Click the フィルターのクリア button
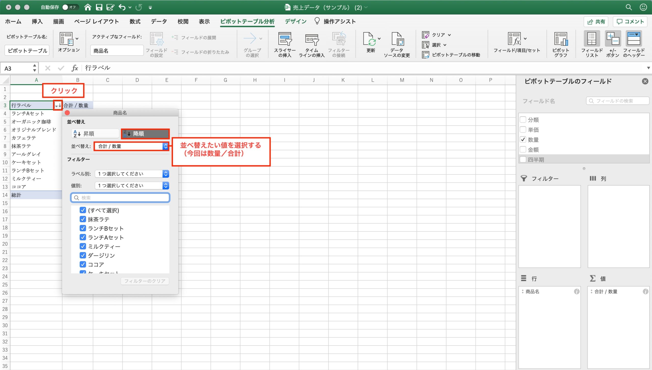 pyautogui.click(x=145, y=281)
